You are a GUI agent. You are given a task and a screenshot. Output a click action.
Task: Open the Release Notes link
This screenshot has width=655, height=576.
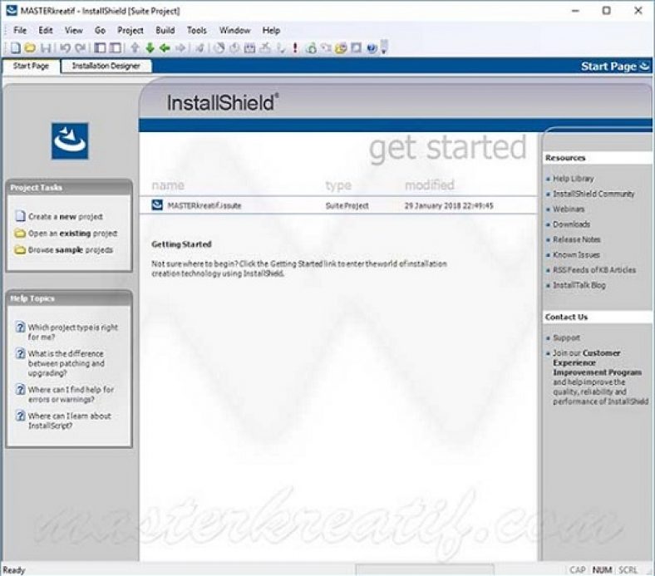(x=577, y=239)
